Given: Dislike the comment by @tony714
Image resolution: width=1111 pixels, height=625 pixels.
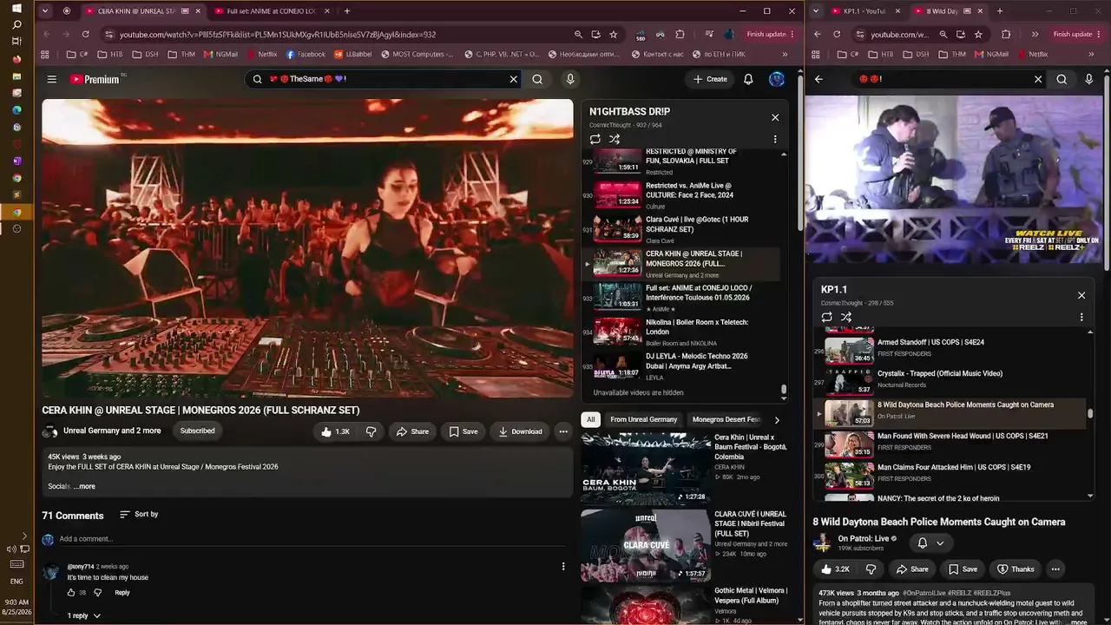Looking at the screenshot, I should click(x=97, y=593).
